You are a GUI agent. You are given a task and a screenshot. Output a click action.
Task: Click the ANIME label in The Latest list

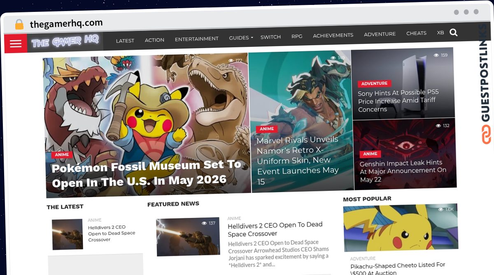95,220
